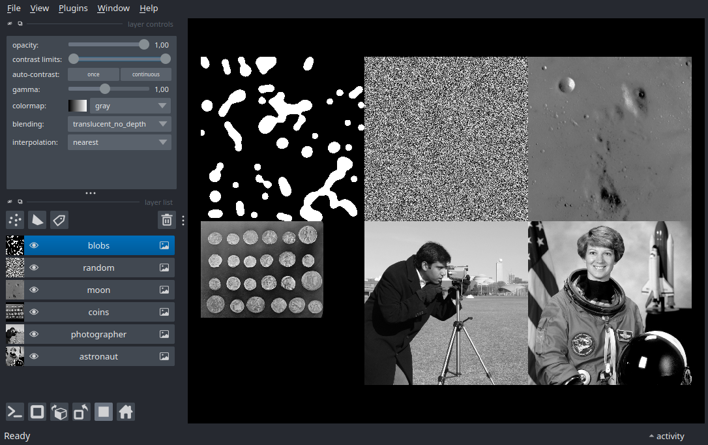
Task: Toggle grid mode button
Action: [x=104, y=412]
